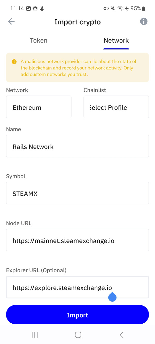Tap the battery indicator in status bar
This screenshot has height=344, width=155.
(142, 8)
